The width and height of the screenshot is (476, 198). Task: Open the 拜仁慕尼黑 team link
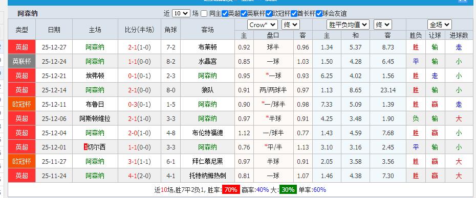point(207,161)
